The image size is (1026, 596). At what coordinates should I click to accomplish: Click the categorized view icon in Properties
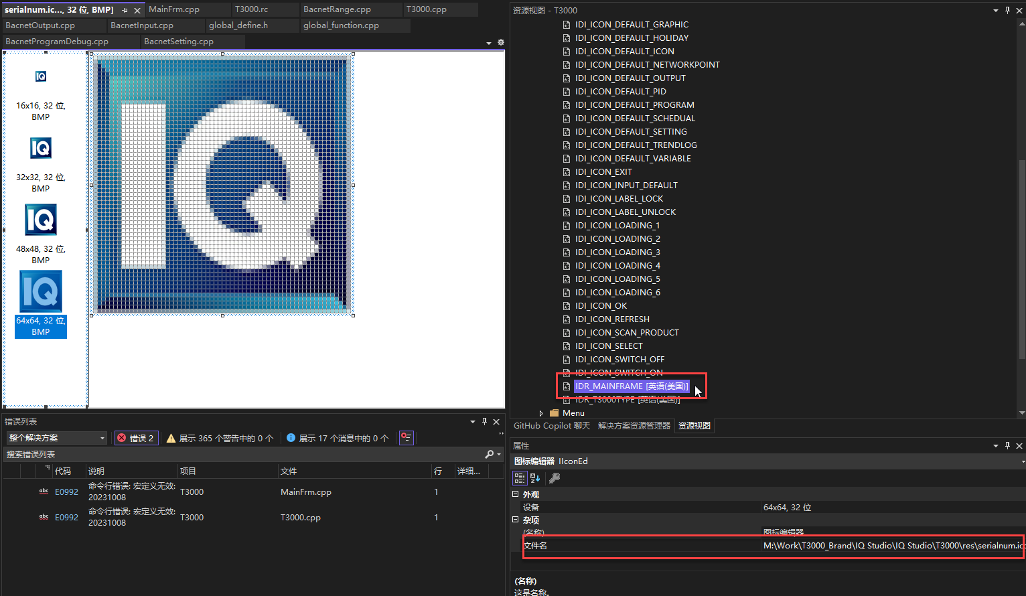click(519, 478)
